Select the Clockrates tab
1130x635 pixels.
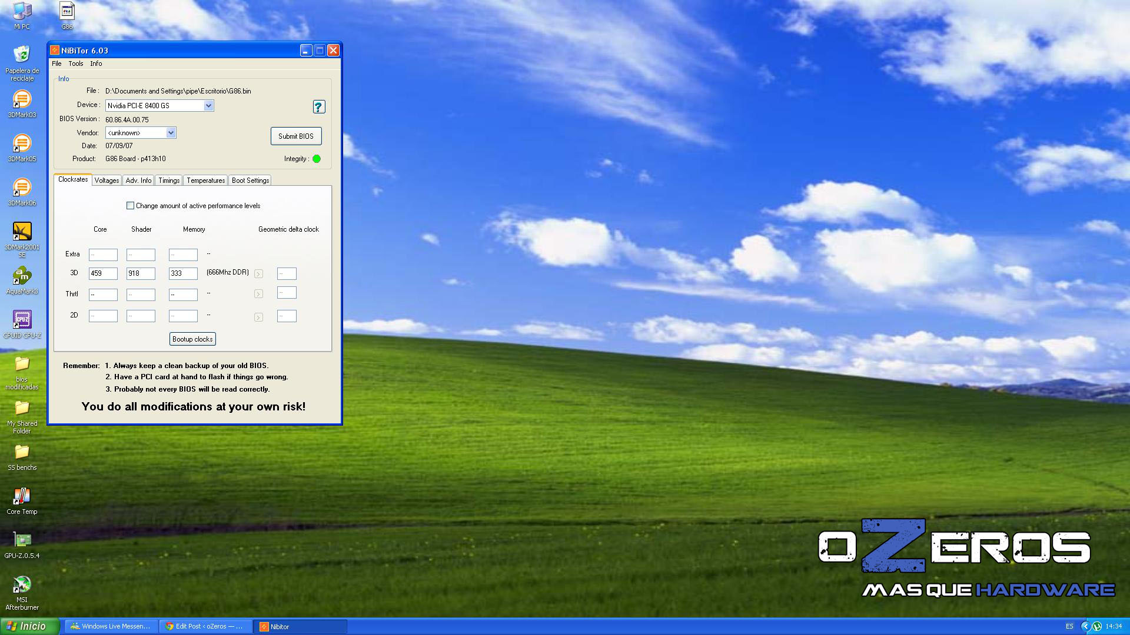(73, 179)
